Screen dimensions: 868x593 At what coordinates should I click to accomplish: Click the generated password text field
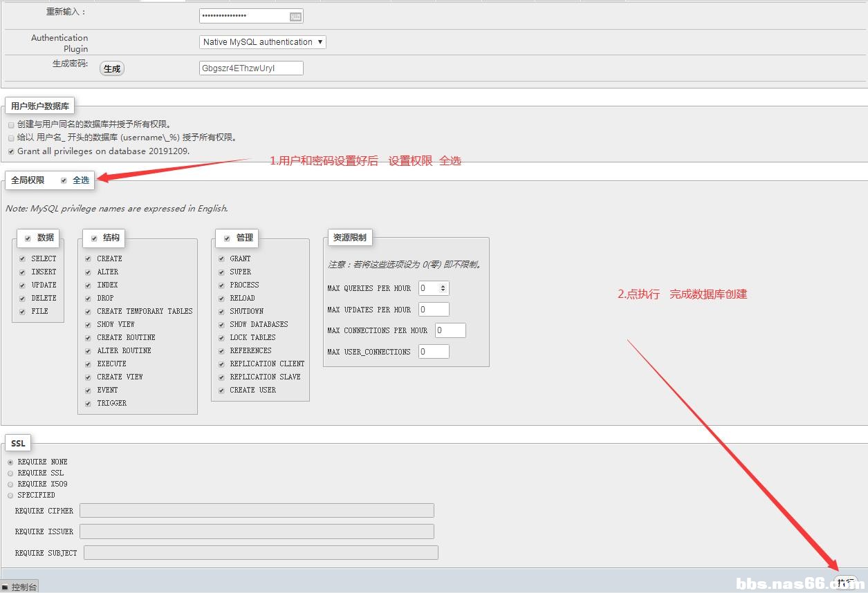pyautogui.click(x=250, y=68)
